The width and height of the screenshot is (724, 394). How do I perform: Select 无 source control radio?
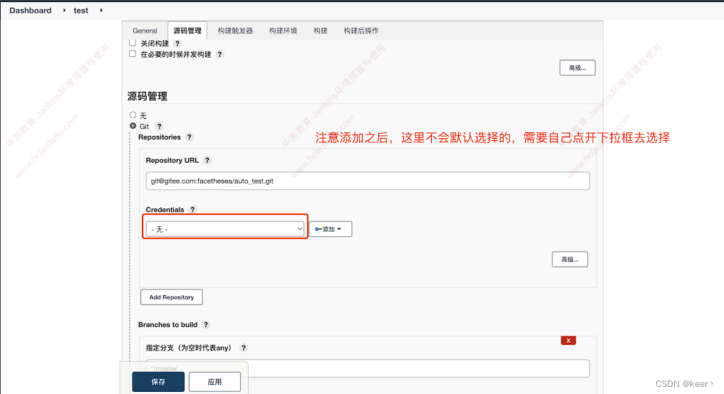(x=133, y=115)
